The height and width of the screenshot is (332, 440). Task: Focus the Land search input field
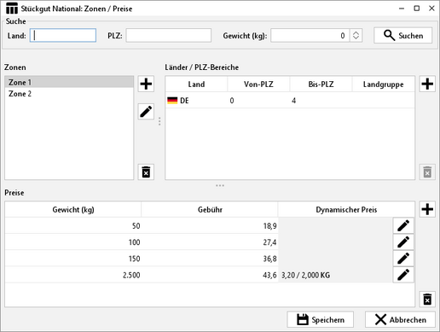click(63, 36)
